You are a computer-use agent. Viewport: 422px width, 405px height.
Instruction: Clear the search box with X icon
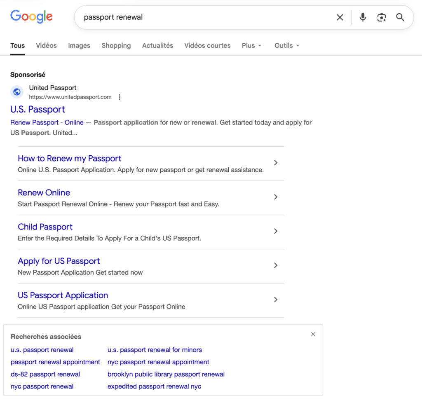(x=340, y=17)
